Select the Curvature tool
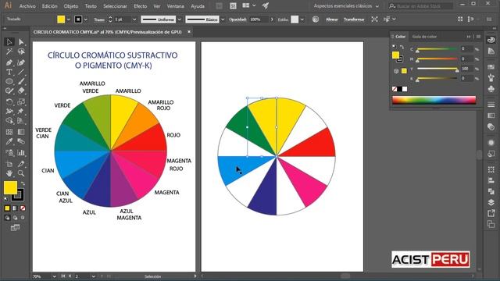 point(21,62)
